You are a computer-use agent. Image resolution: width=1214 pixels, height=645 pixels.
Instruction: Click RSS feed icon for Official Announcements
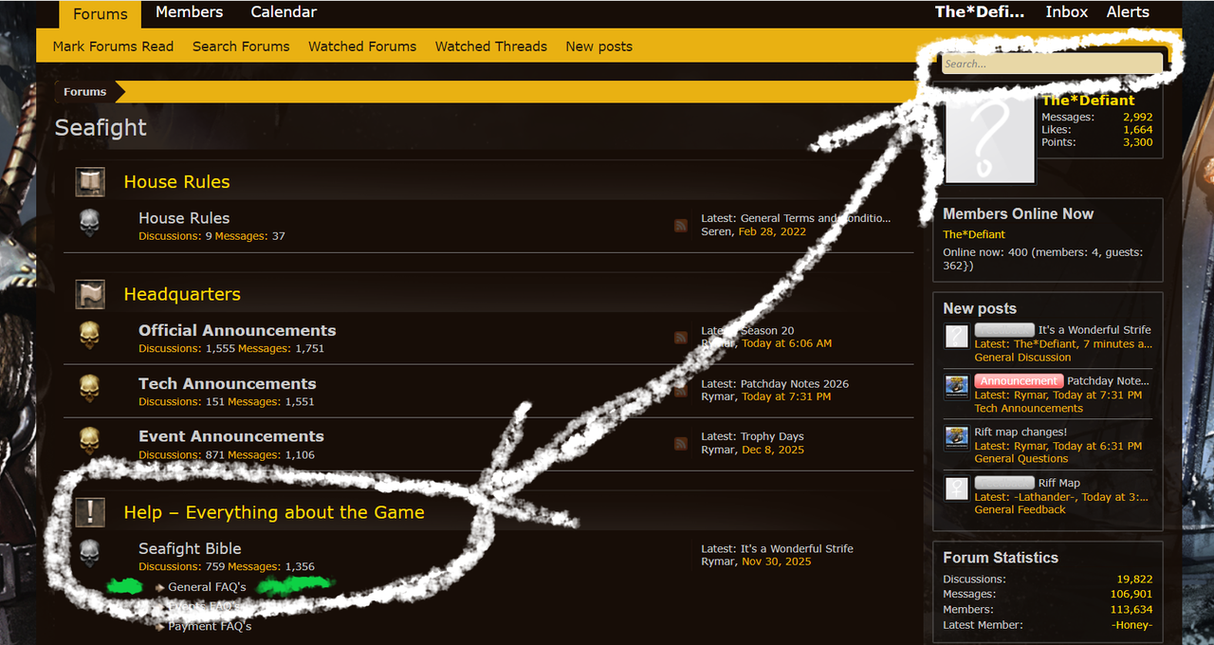pyautogui.click(x=681, y=337)
